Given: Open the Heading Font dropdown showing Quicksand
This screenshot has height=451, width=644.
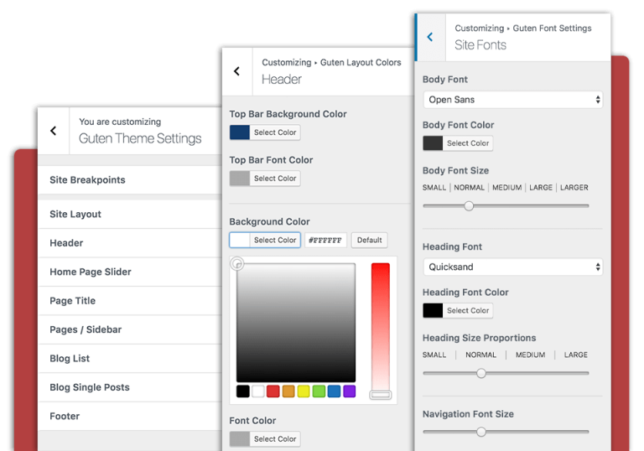Looking at the screenshot, I should (x=513, y=267).
